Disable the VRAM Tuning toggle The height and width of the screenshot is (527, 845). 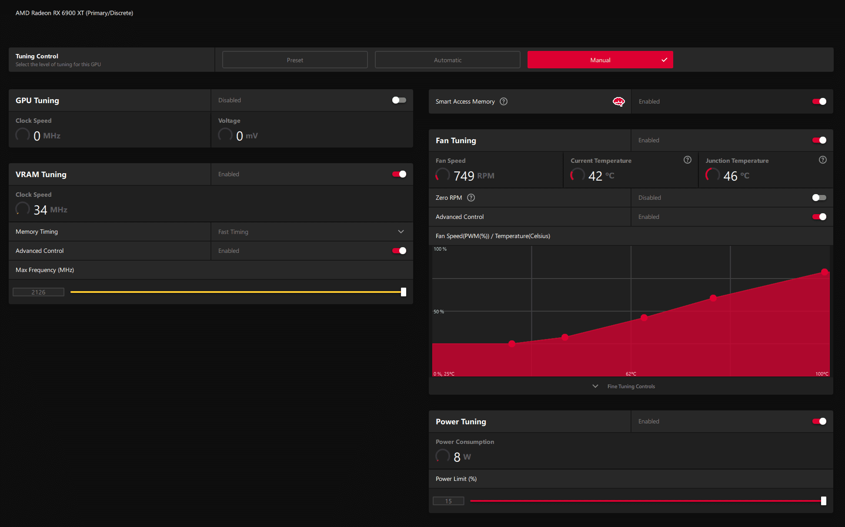pyautogui.click(x=399, y=174)
